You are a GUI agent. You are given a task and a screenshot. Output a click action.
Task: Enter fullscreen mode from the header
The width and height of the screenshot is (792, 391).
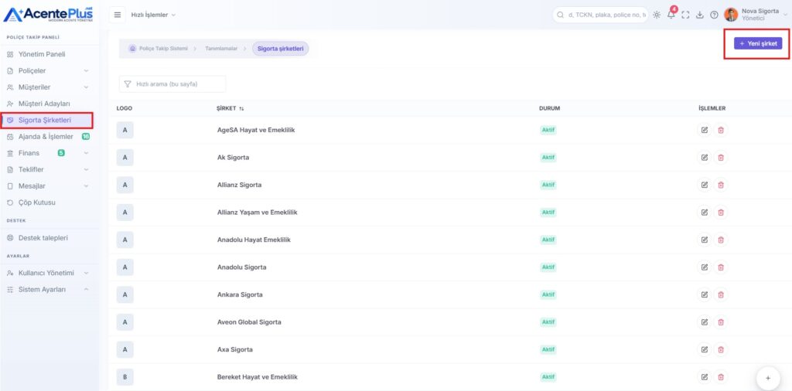point(685,15)
